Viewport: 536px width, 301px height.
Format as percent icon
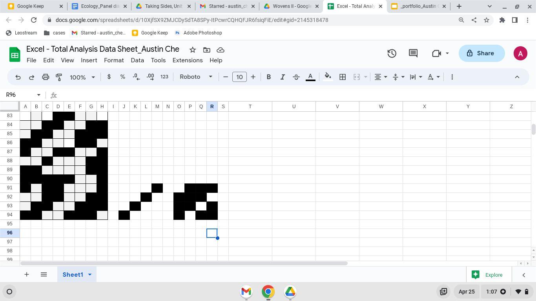[x=123, y=77]
